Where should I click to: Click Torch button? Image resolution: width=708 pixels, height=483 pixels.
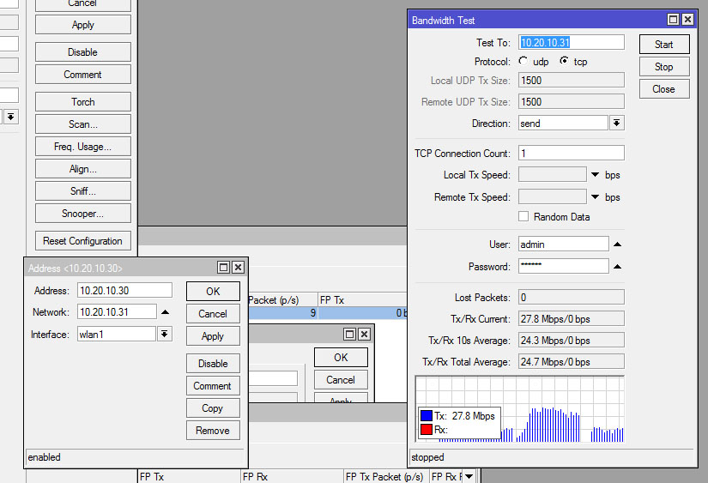click(83, 101)
